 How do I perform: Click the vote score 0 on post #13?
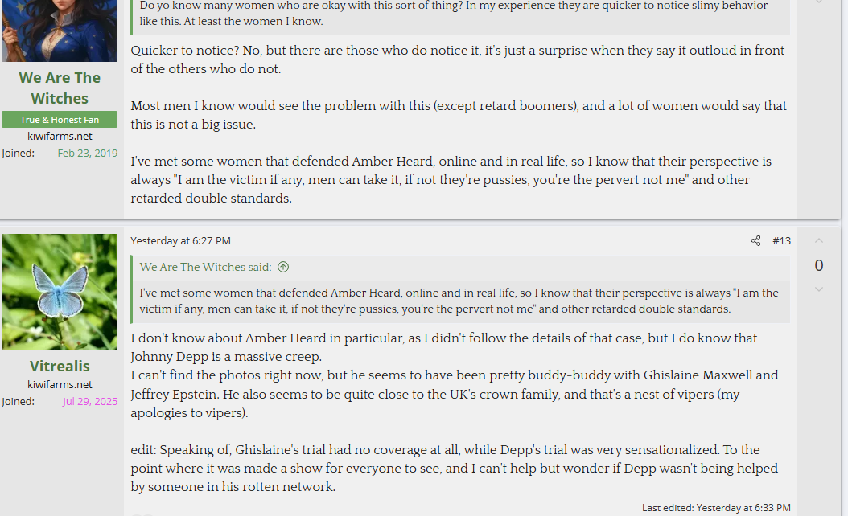(x=819, y=265)
